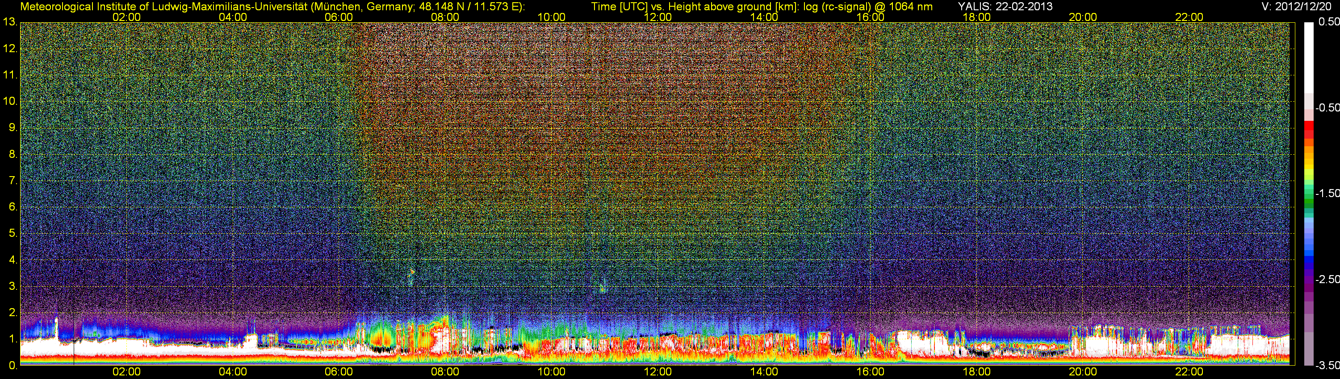Click the 12:00 label on the top time axis
This screenshot has height=379, width=1340.
click(657, 17)
